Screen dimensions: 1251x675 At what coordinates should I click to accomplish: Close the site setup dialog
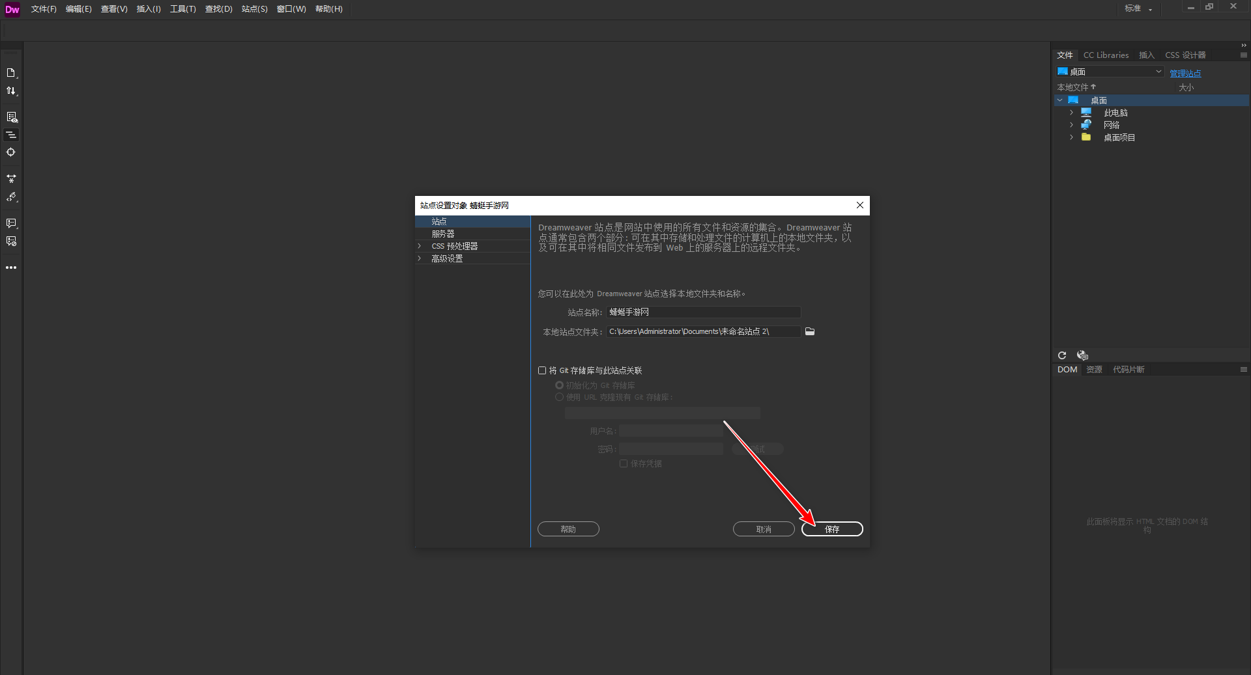(860, 205)
